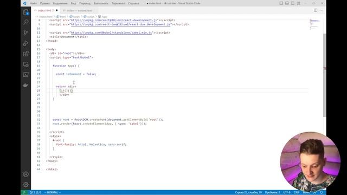Open the Вид menu

(x=73, y=3)
